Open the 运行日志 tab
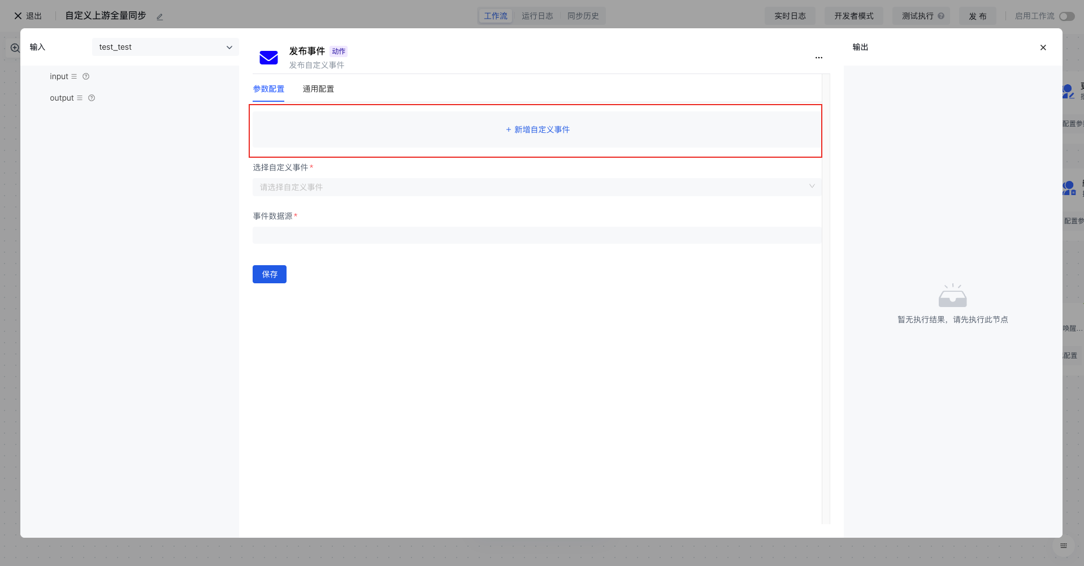Screen dimensions: 1084x566 (x=537, y=16)
